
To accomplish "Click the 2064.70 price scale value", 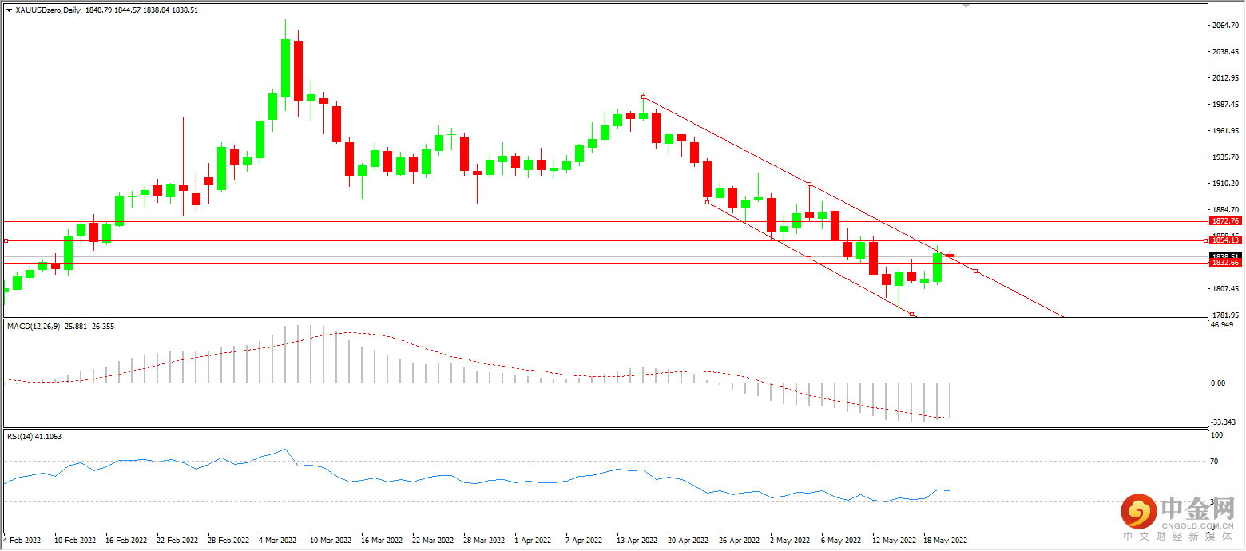I will click(x=1225, y=26).
